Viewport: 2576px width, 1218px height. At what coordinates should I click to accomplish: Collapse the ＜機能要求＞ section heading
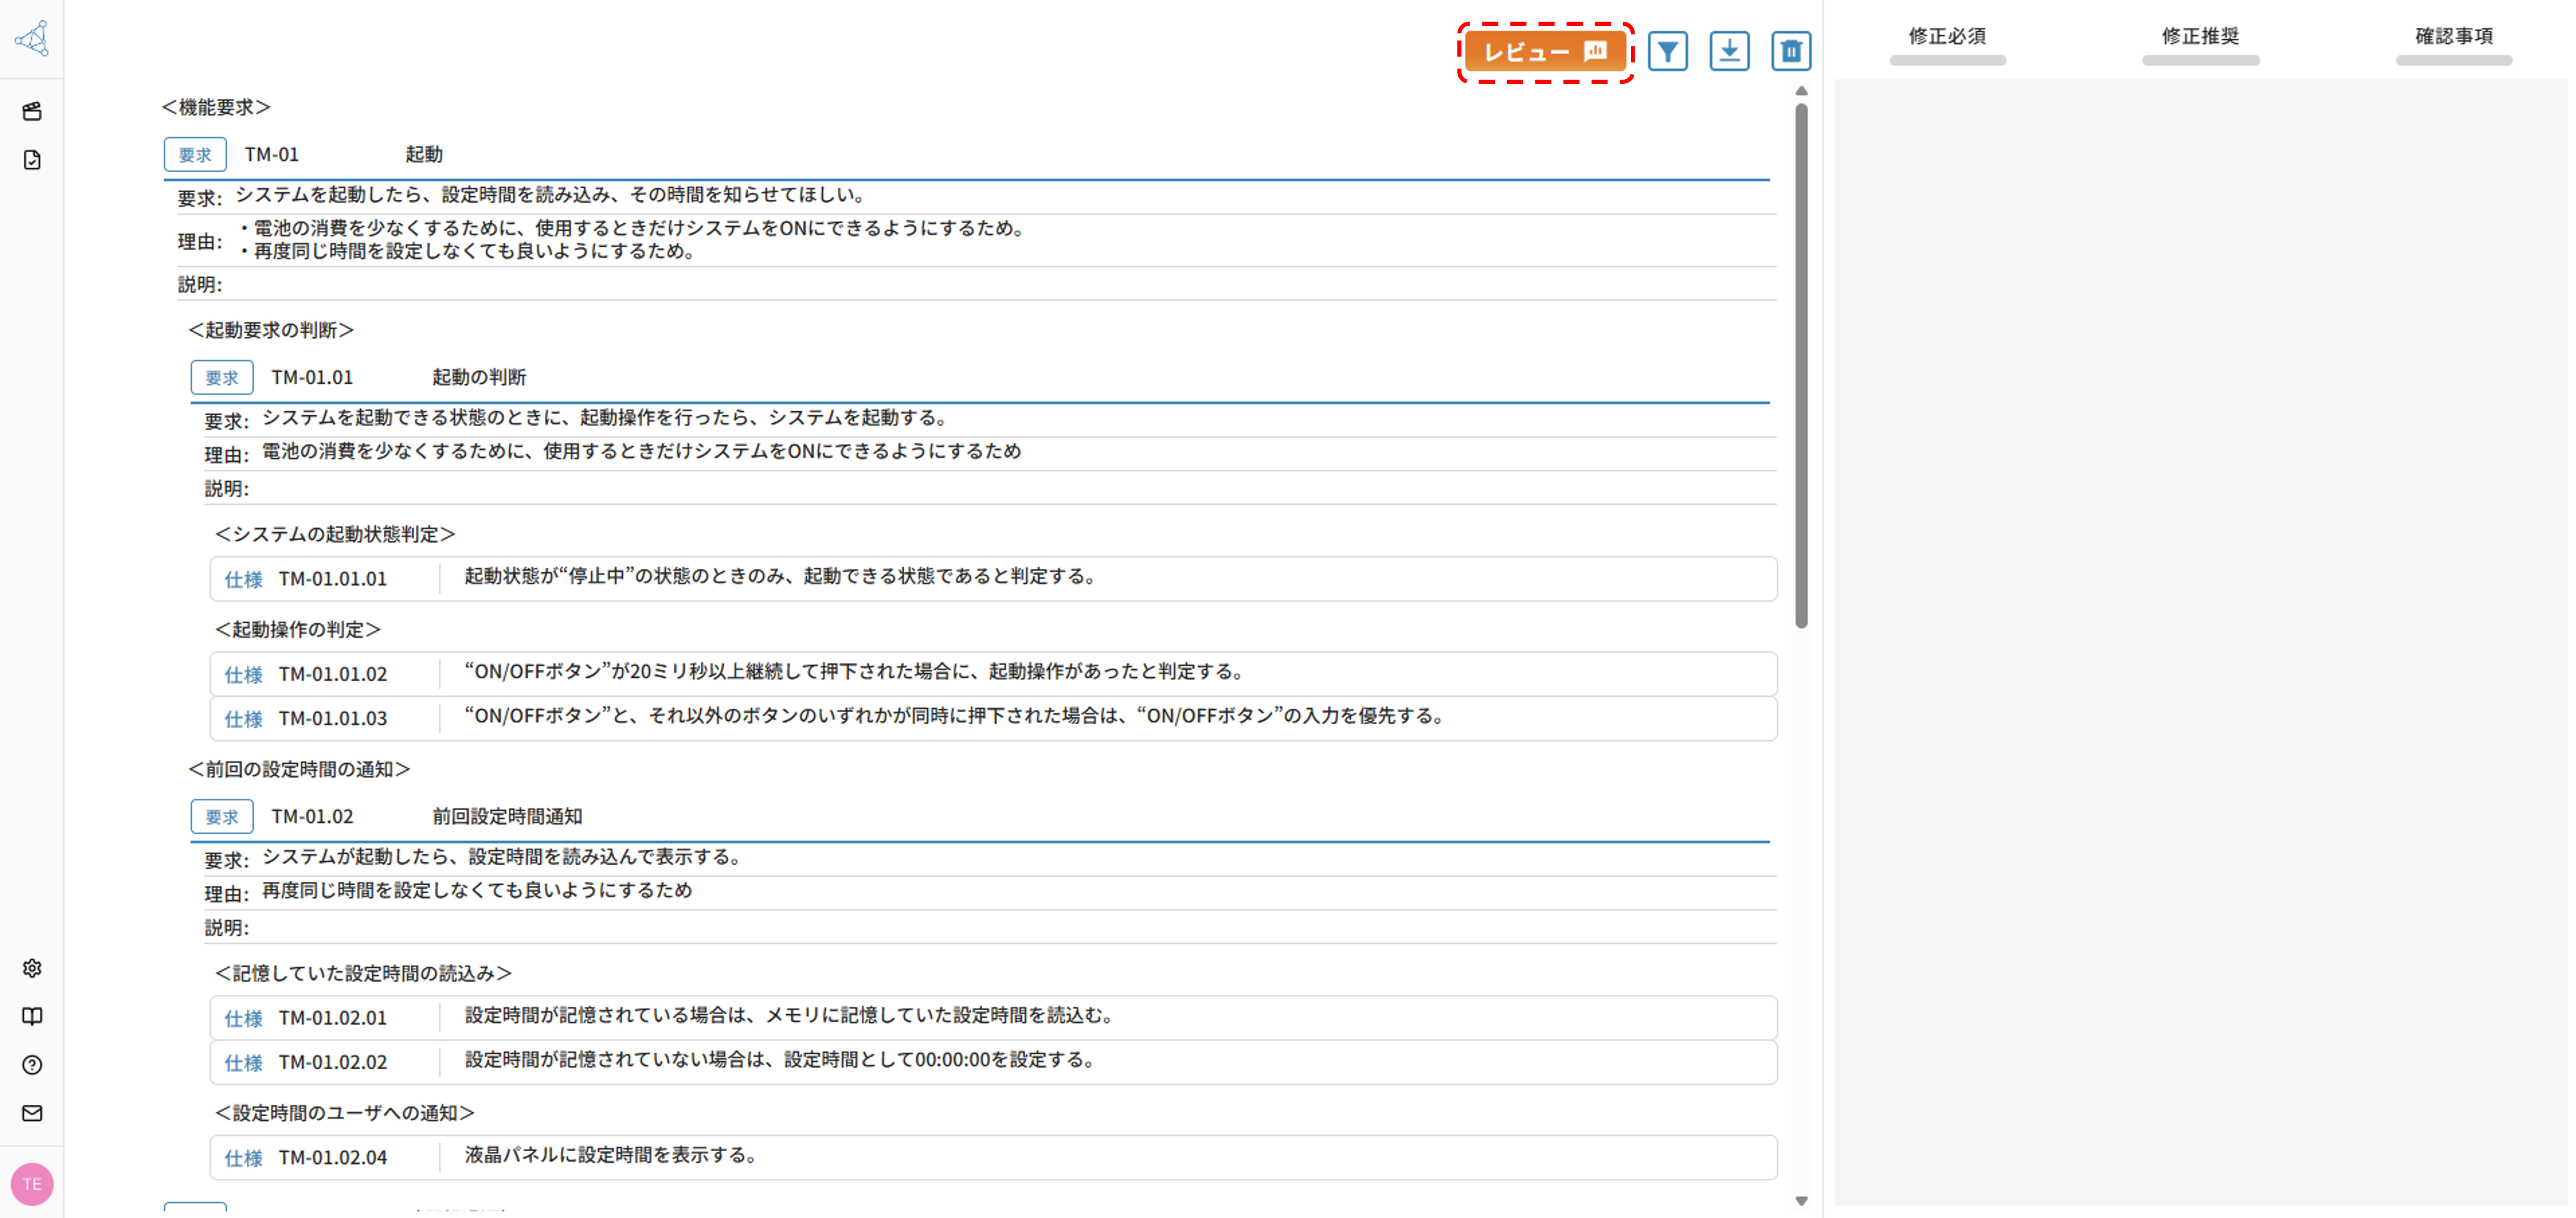[x=213, y=107]
